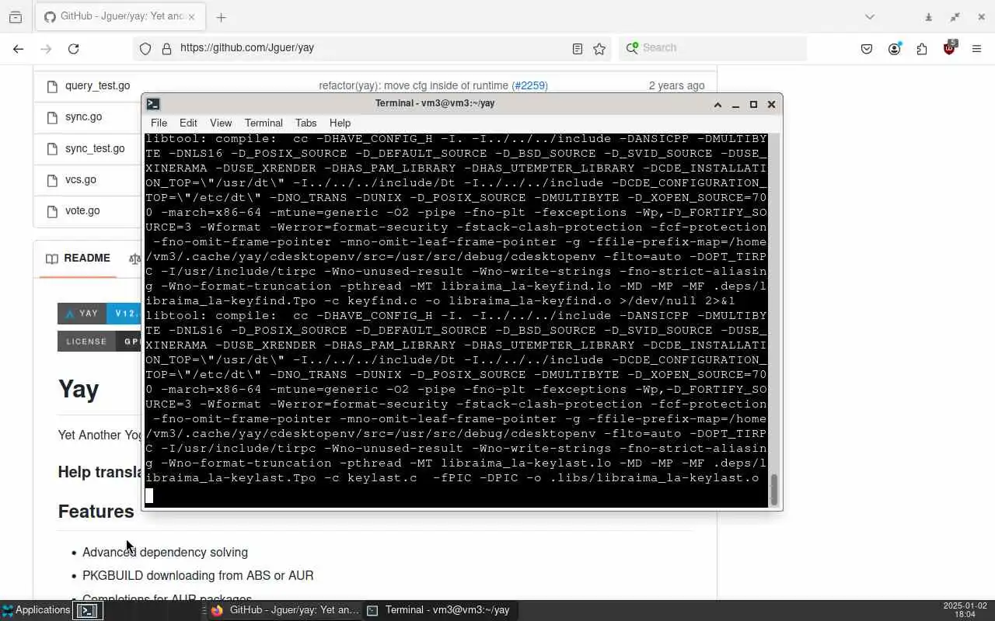Open tracking protection shield info

point(145,48)
